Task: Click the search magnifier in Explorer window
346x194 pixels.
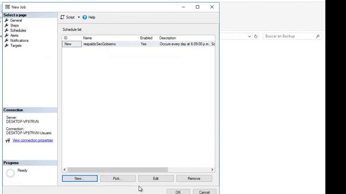Action: (317, 36)
